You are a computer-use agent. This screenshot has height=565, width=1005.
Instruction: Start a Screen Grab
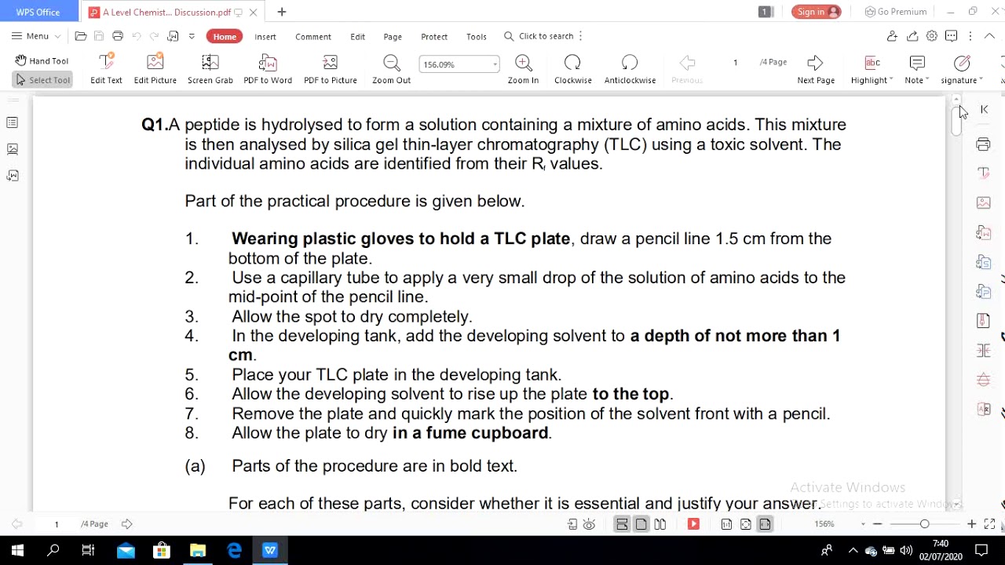[210, 69]
